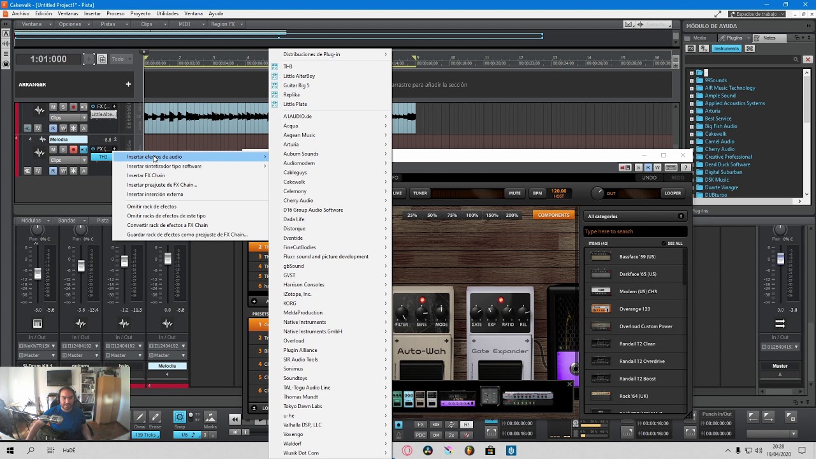
Task: Set TH3 zoom to 100%
Action: [x=472, y=215]
